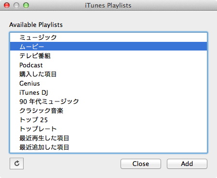This screenshot has height=178, width=217.
Task: Click the refresh playlists icon button
Action: click(16, 164)
